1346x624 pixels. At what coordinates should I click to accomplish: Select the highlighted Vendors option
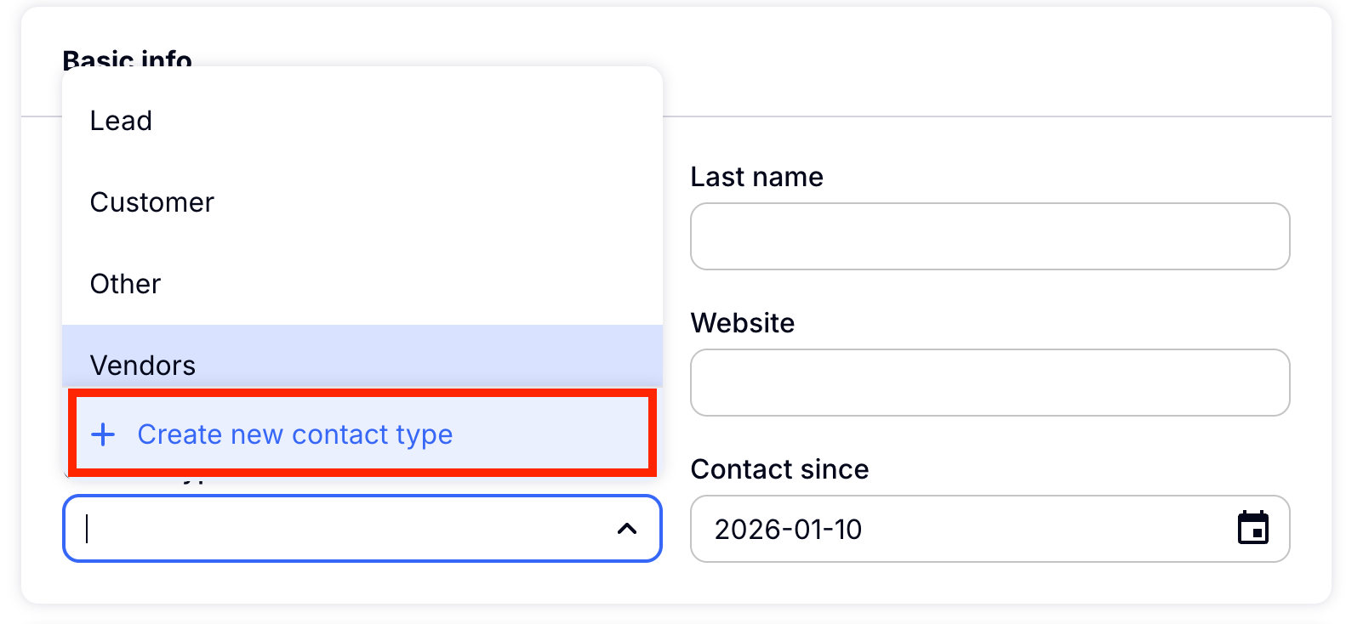click(143, 364)
